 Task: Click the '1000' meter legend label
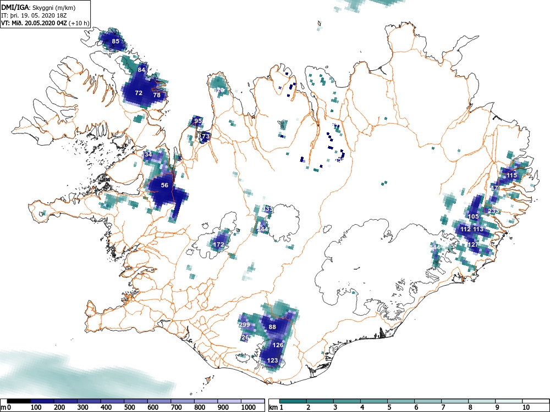point(249,408)
